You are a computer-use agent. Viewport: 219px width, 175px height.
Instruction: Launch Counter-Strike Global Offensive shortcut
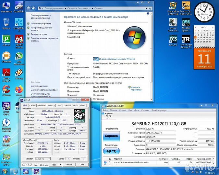186,8
